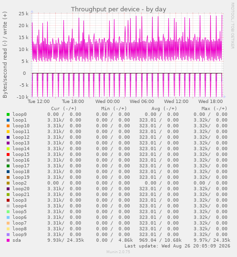This screenshot has height=257, width=237.
Task: Click the 'Cur (-/+)' column header
Action: [x=64, y=109]
